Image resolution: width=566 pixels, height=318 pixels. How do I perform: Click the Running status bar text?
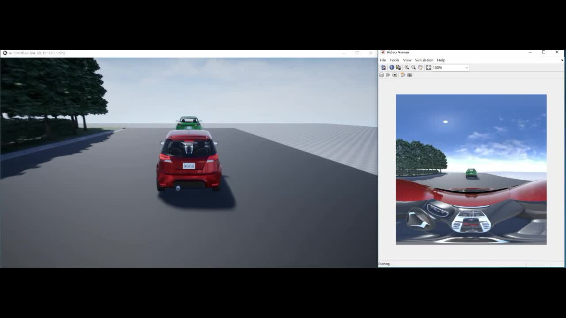pyautogui.click(x=384, y=264)
